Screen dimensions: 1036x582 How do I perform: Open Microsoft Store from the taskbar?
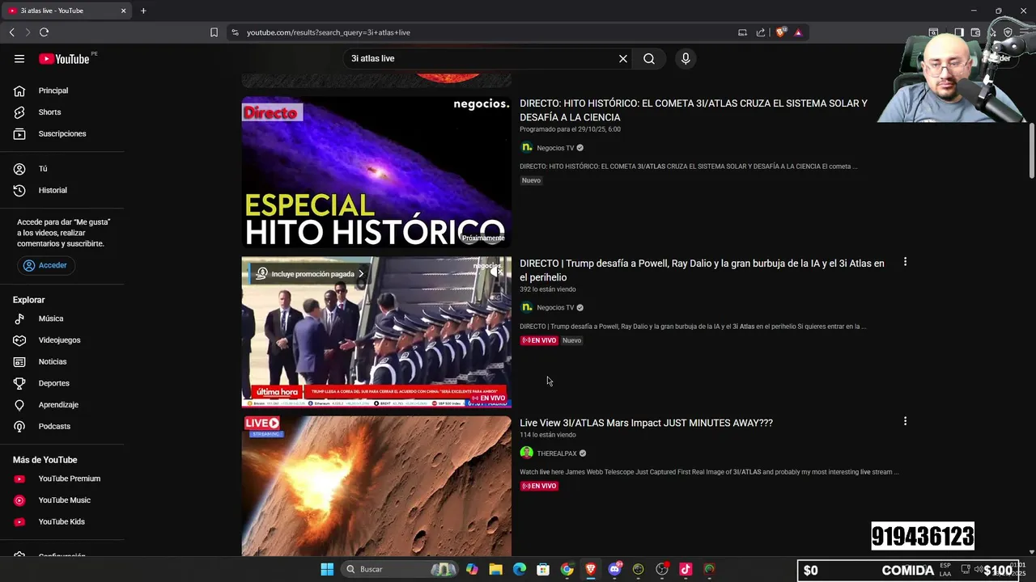(543, 569)
